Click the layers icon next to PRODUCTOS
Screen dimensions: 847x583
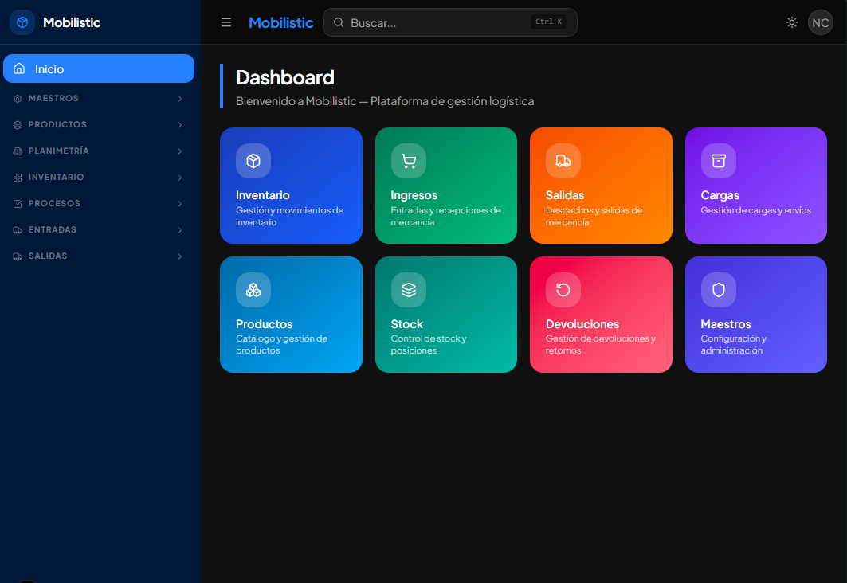[x=18, y=125]
